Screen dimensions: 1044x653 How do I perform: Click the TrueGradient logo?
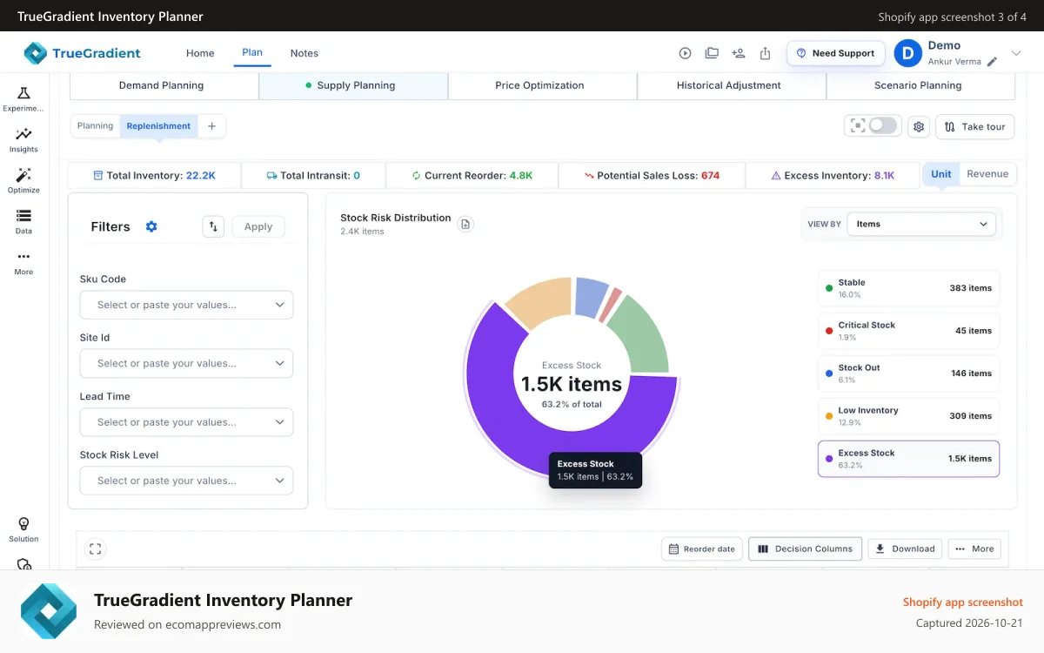pos(82,53)
